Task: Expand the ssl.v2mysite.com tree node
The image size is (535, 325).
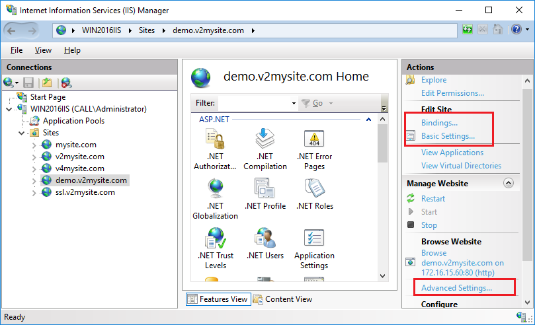Action: pos(34,193)
